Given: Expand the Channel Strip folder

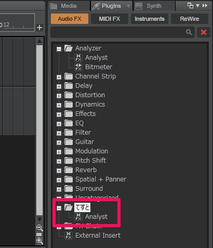Looking at the screenshot, I should 59,77.
